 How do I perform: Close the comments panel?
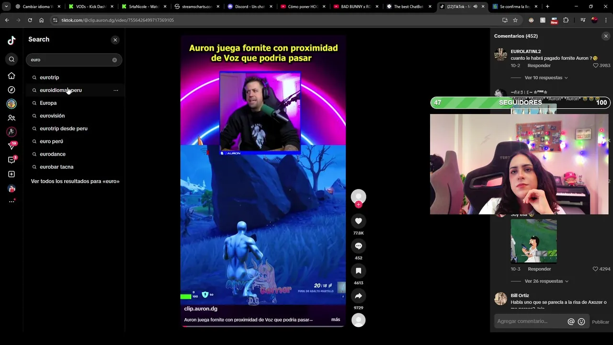tap(606, 36)
